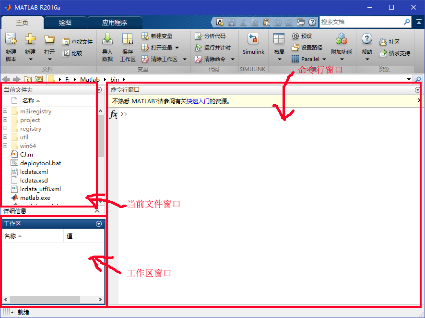
Task: Select lcdata.xsd in the file list
Action: 34,181
